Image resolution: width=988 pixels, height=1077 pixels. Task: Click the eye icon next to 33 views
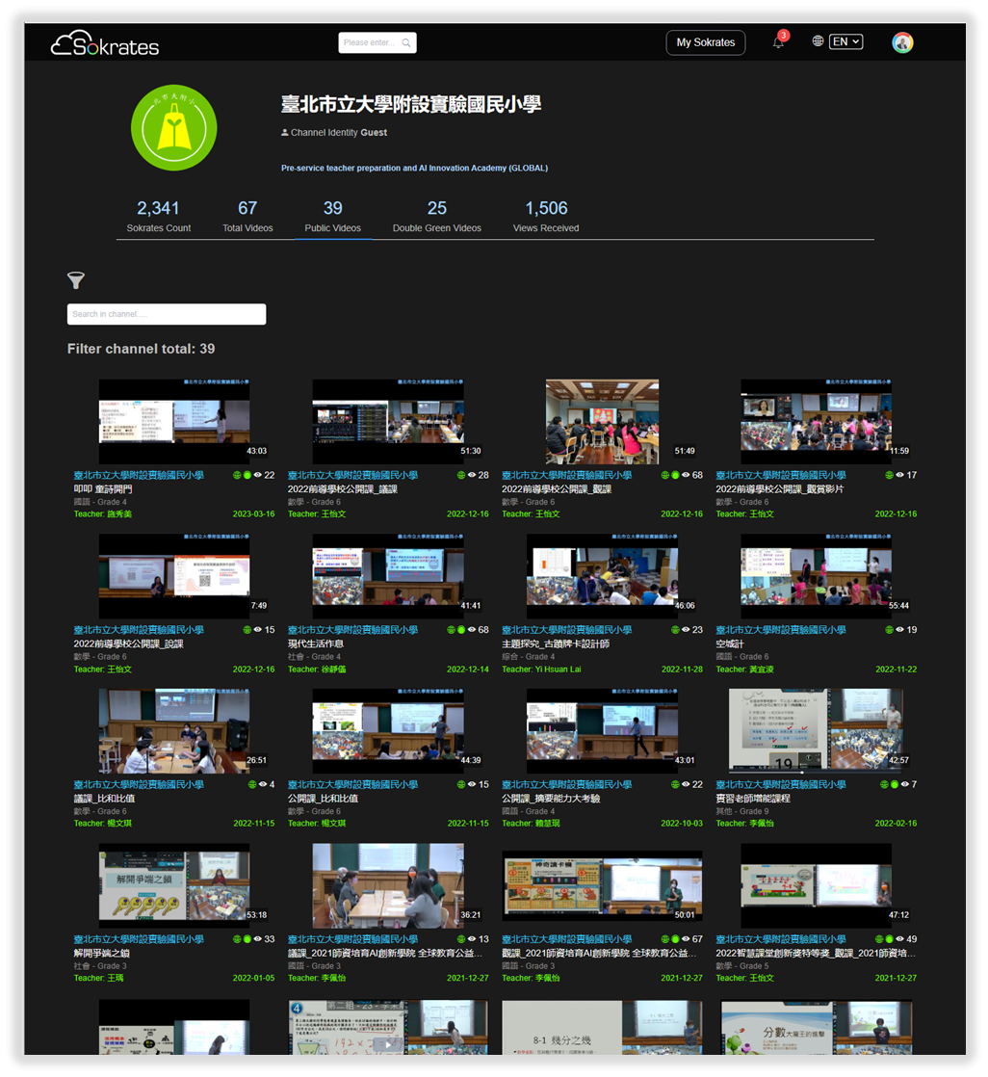coord(257,939)
